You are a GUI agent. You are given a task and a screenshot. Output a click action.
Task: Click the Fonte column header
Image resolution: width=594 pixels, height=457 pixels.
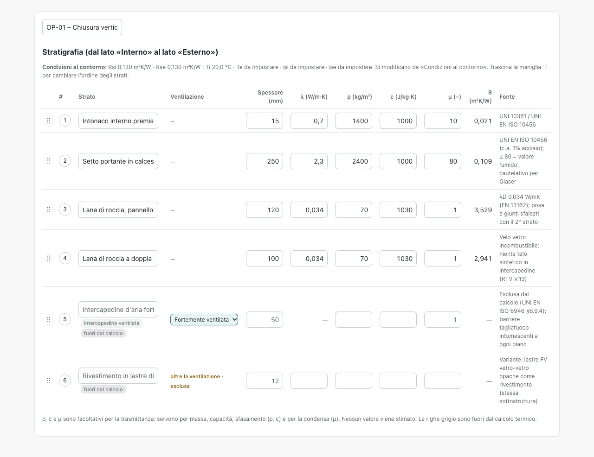(x=507, y=97)
